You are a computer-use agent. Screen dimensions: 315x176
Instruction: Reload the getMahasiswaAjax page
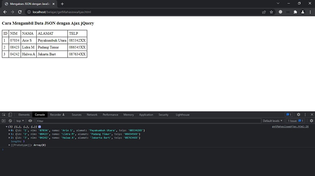tap(20, 12)
